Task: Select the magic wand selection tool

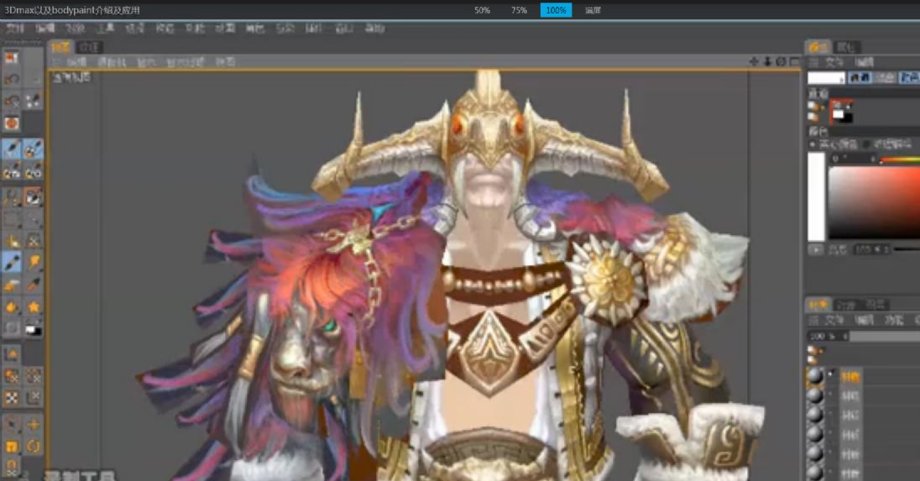Action: point(12,197)
